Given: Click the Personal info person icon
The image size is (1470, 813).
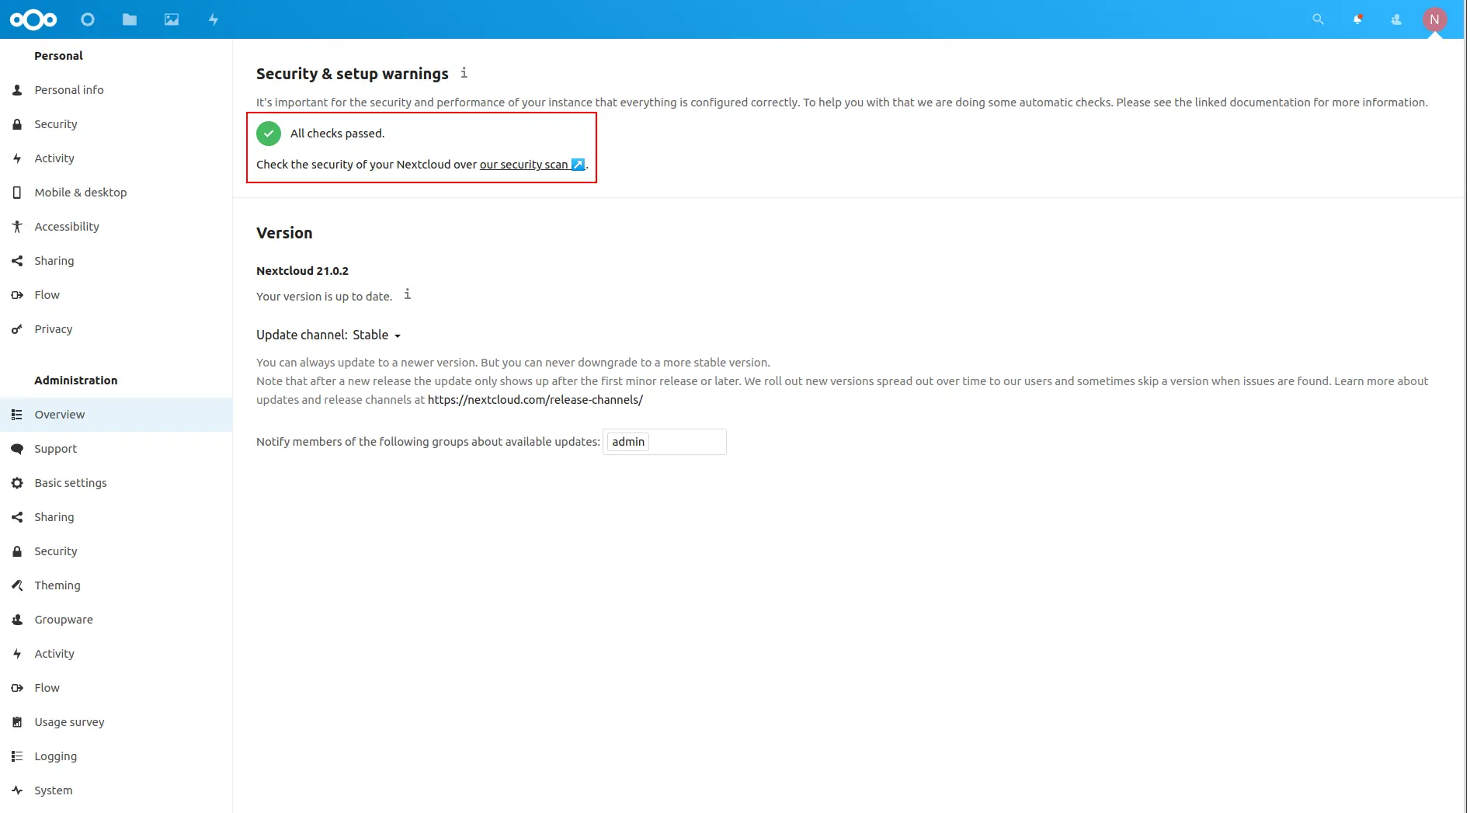Looking at the screenshot, I should click(17, 90).
